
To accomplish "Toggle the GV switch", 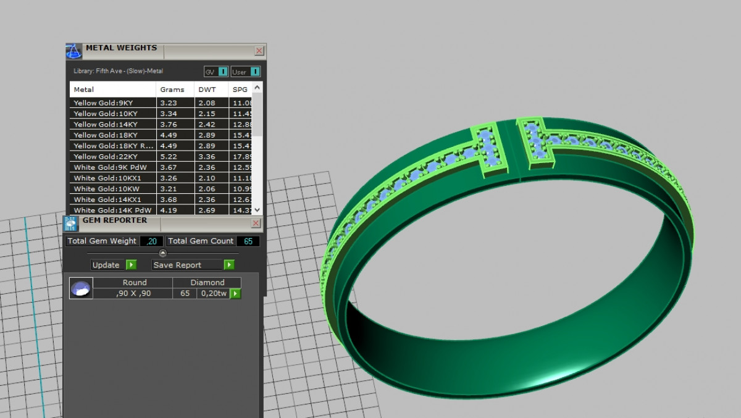I will (223, 72).
